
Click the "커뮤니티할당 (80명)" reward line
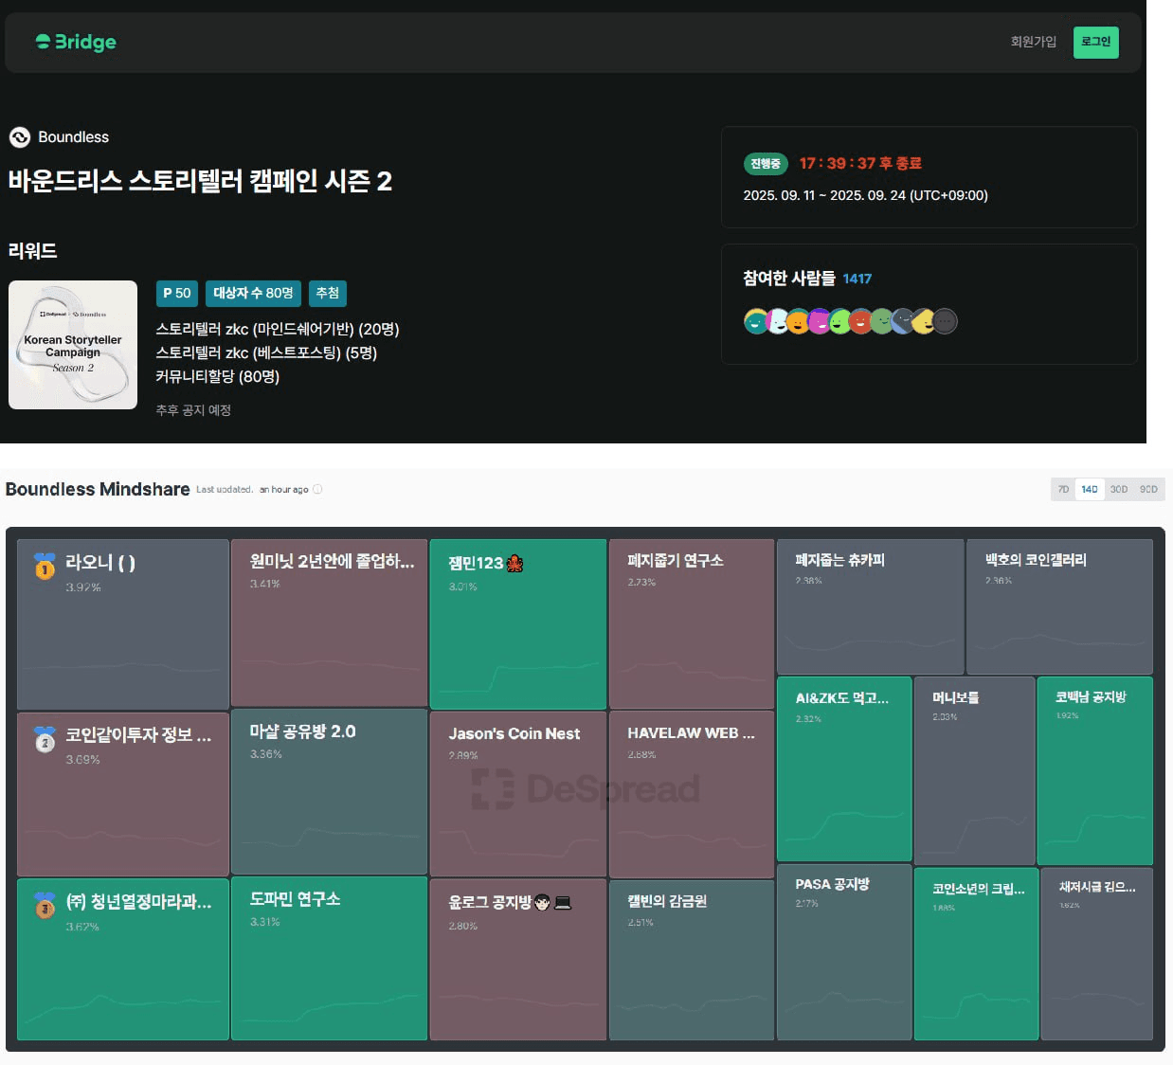[x=218, y=376]
